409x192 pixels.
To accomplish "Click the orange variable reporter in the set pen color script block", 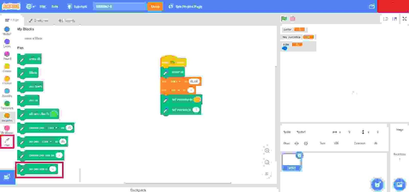I will coord(197,100).
